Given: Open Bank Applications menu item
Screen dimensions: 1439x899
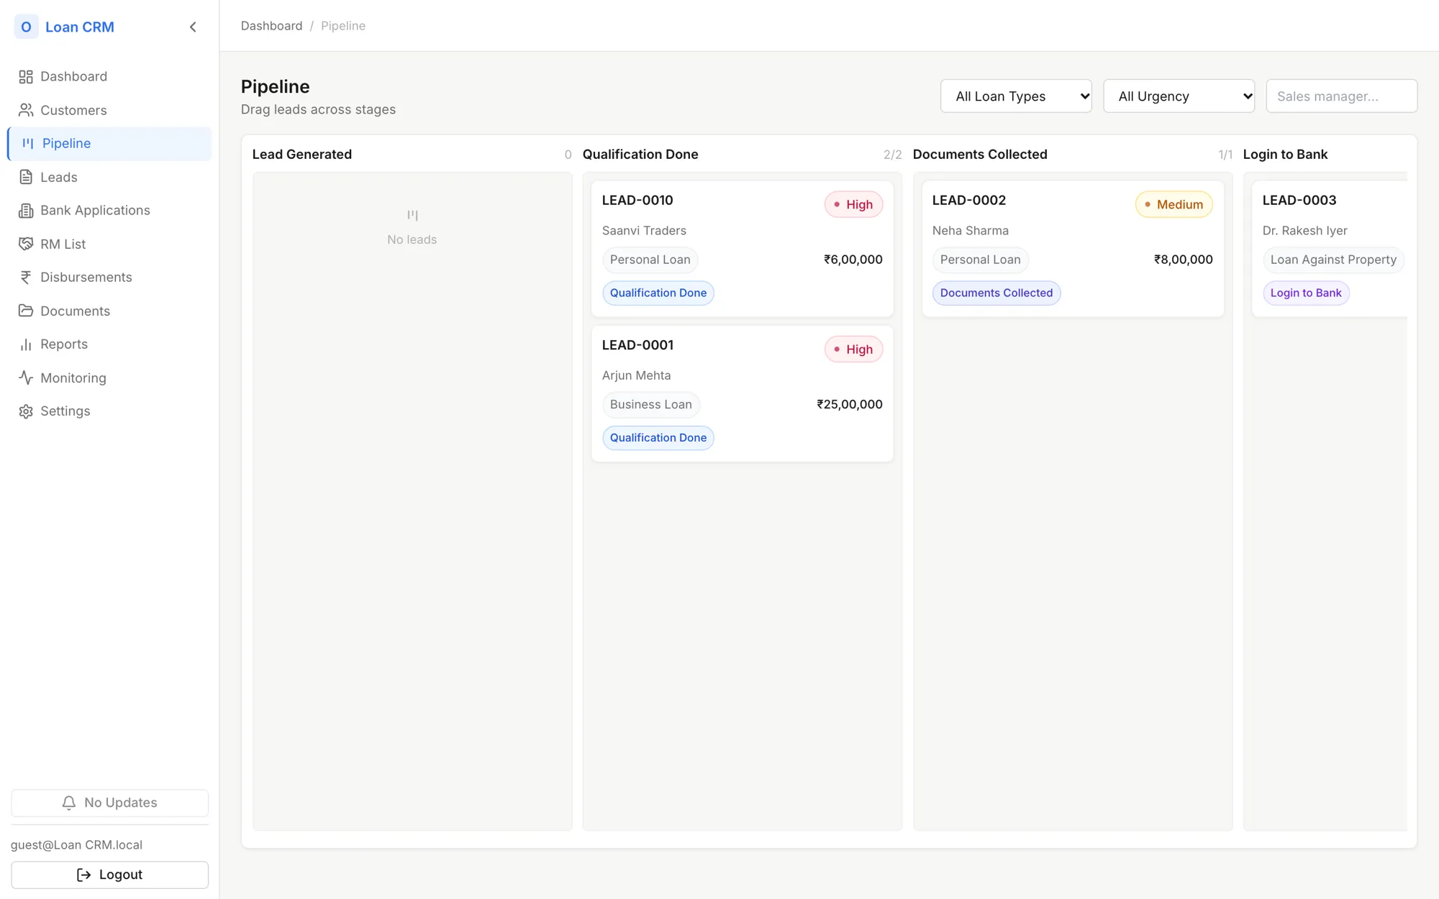Looking at the screenshot, I should point(109,210).
